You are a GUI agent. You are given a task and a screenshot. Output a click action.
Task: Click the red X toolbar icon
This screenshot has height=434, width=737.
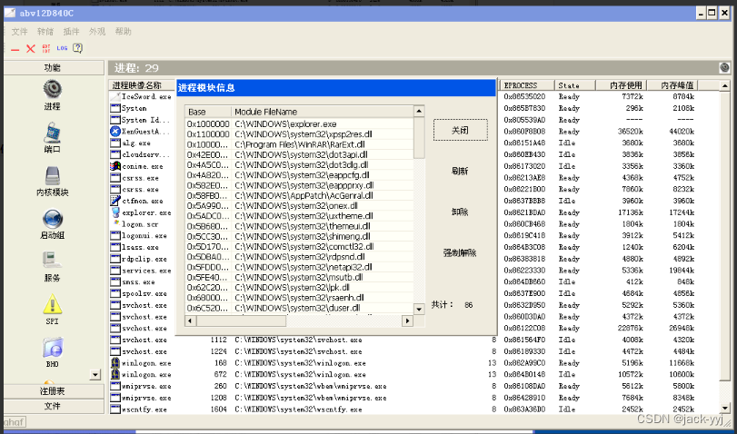(x=31, y=48)
